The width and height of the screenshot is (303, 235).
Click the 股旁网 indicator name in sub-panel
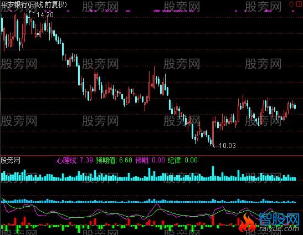[11, 160]
